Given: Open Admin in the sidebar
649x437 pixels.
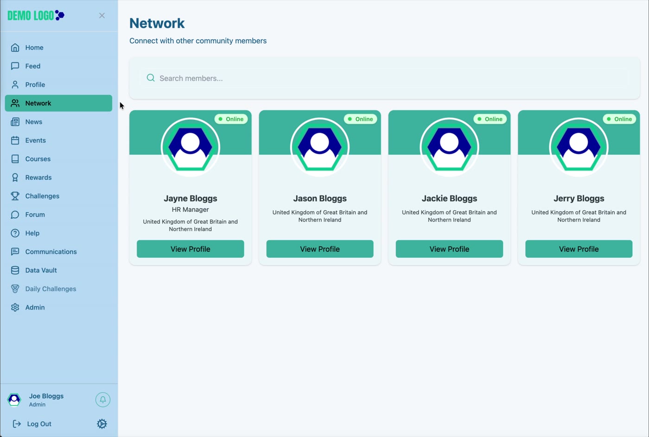Looking at the screenshot, I should pyautogui.click(x=58, y=307).
